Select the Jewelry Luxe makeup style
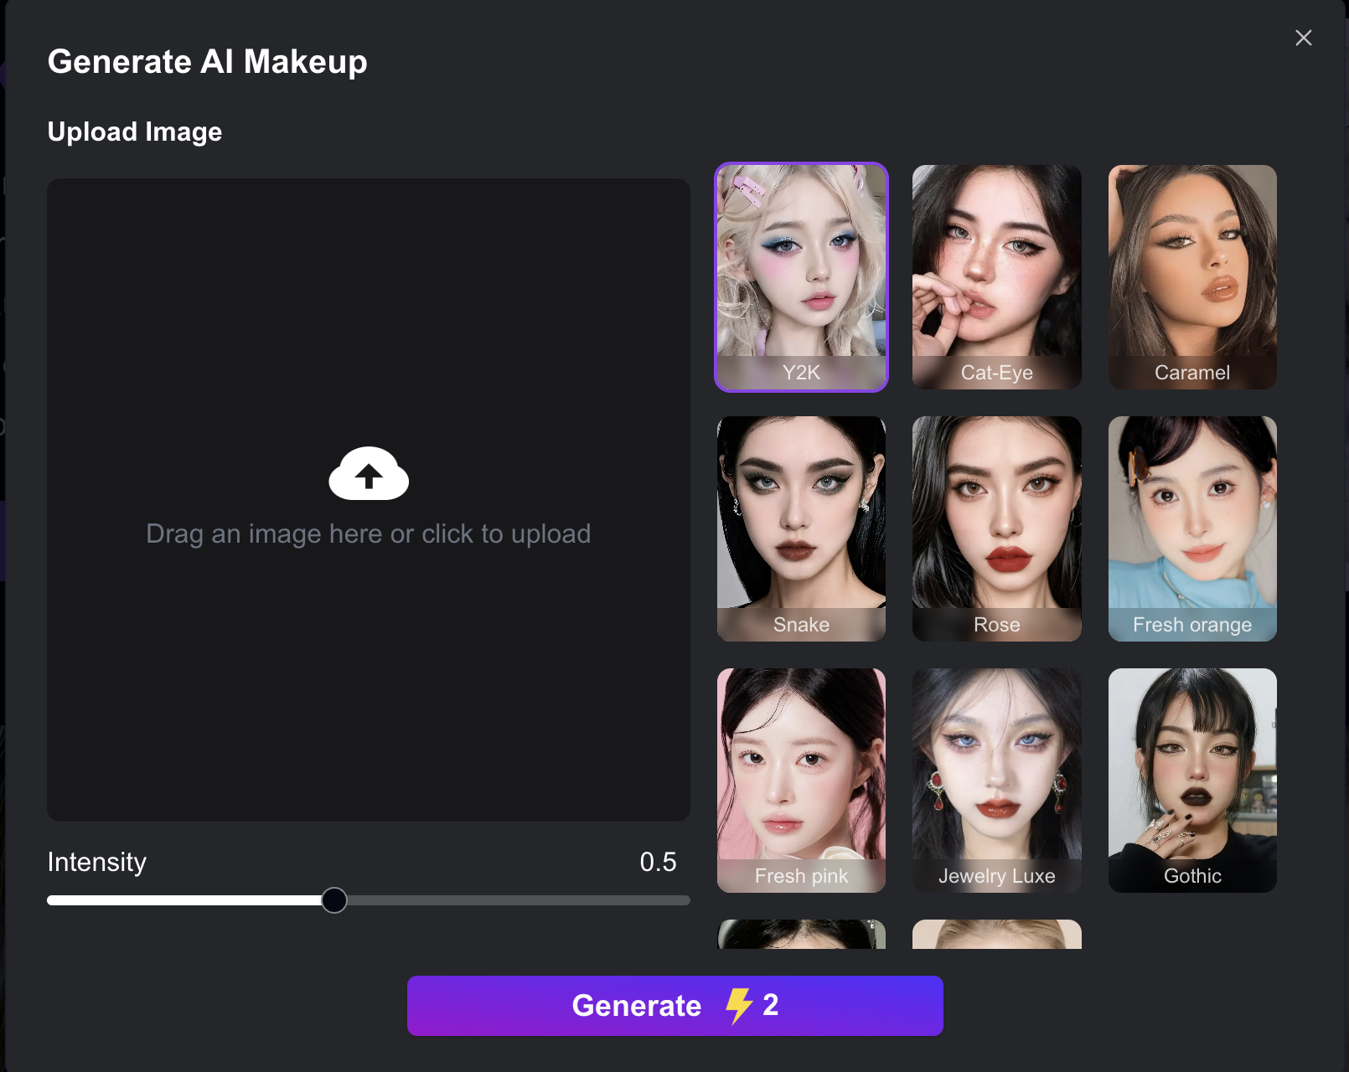Viewport: 1349px width, 1072px height. pyautogui.click(x=996, y=781)
